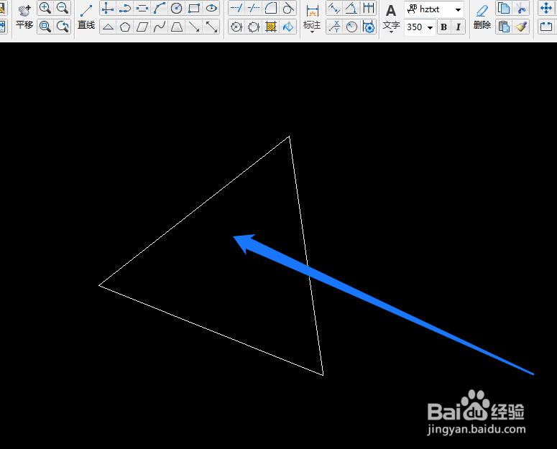The height and width of the screenshot is (449, 557).
Task: Select the arc drawing tool
Action: point(160,8)
